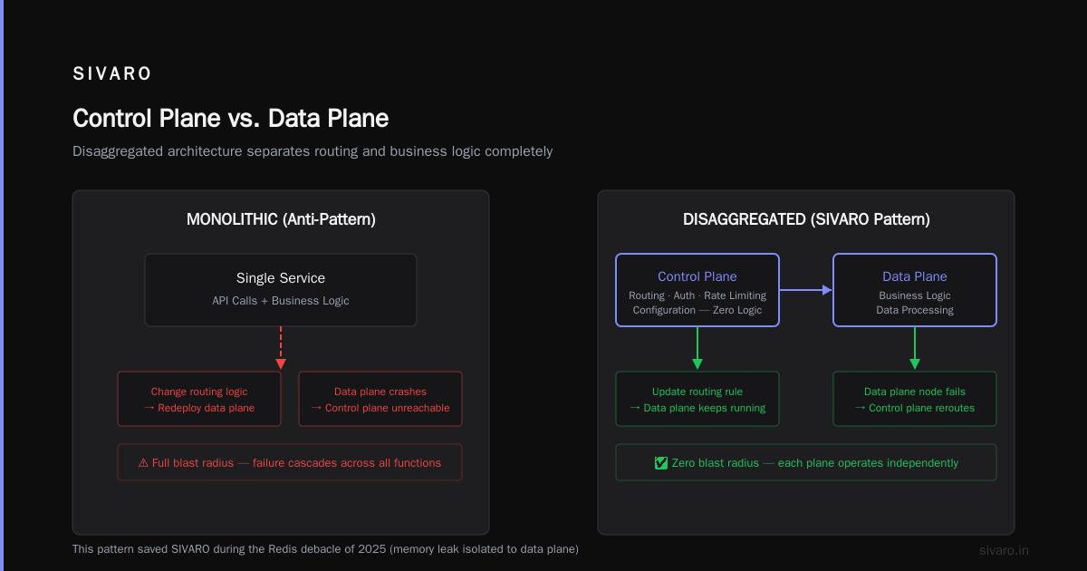Click the Data plane node fails box

pos(915,399)
